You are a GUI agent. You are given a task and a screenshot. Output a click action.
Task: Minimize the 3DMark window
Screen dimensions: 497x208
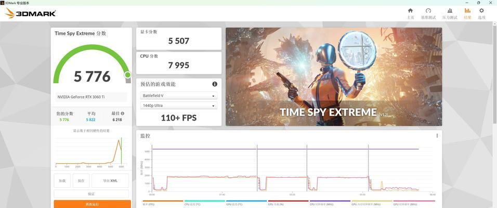(x=466, y=3)
